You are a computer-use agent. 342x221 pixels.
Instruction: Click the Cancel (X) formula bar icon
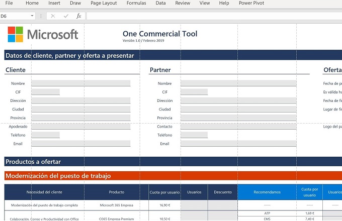(53, 16)
